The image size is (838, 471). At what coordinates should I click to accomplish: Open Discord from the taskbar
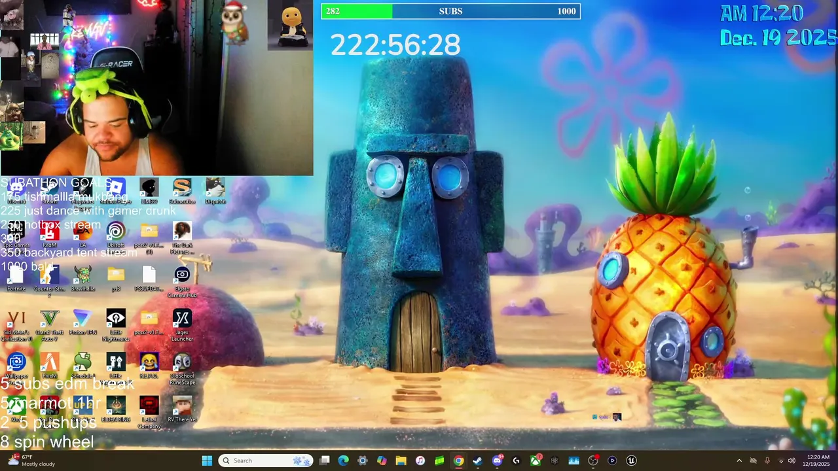tap(497, 461)
